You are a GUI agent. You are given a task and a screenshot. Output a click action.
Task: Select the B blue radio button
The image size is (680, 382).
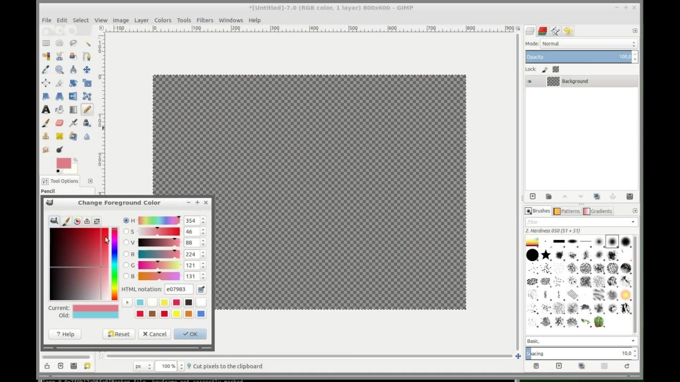click(126, 276)
